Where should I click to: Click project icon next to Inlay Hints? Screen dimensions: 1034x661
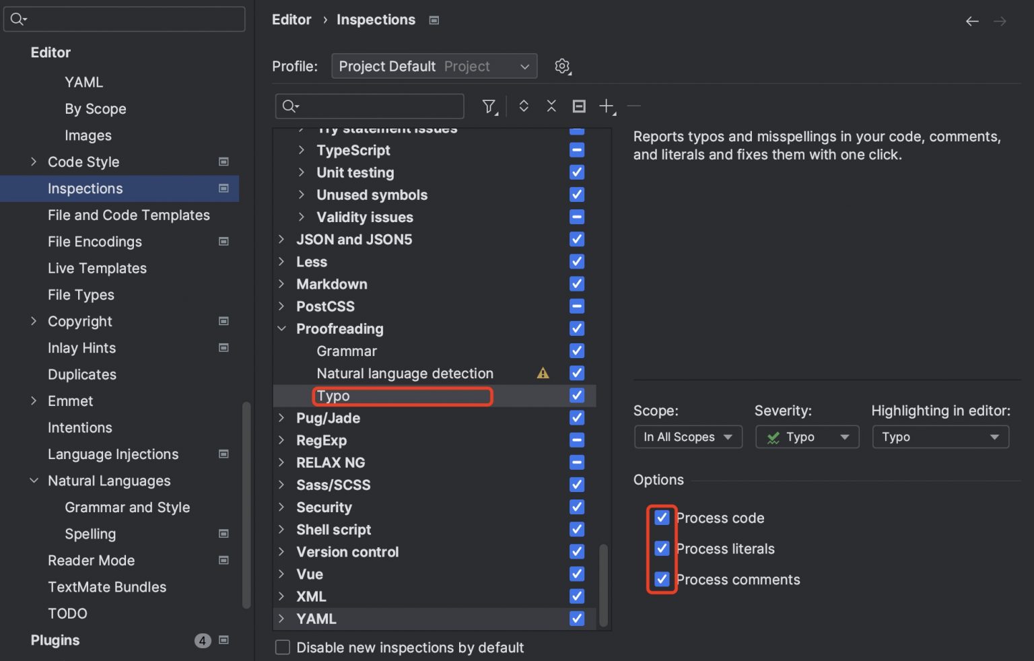[x=223, y=347]
